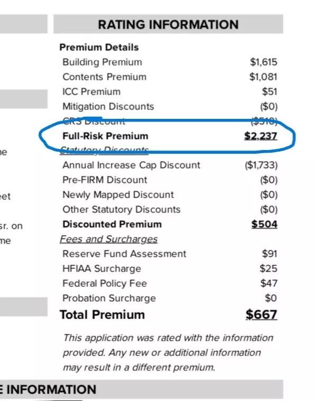The image size is (315, 401).
Task: Select the ICC Premium value $51
Action: [270, 91]
